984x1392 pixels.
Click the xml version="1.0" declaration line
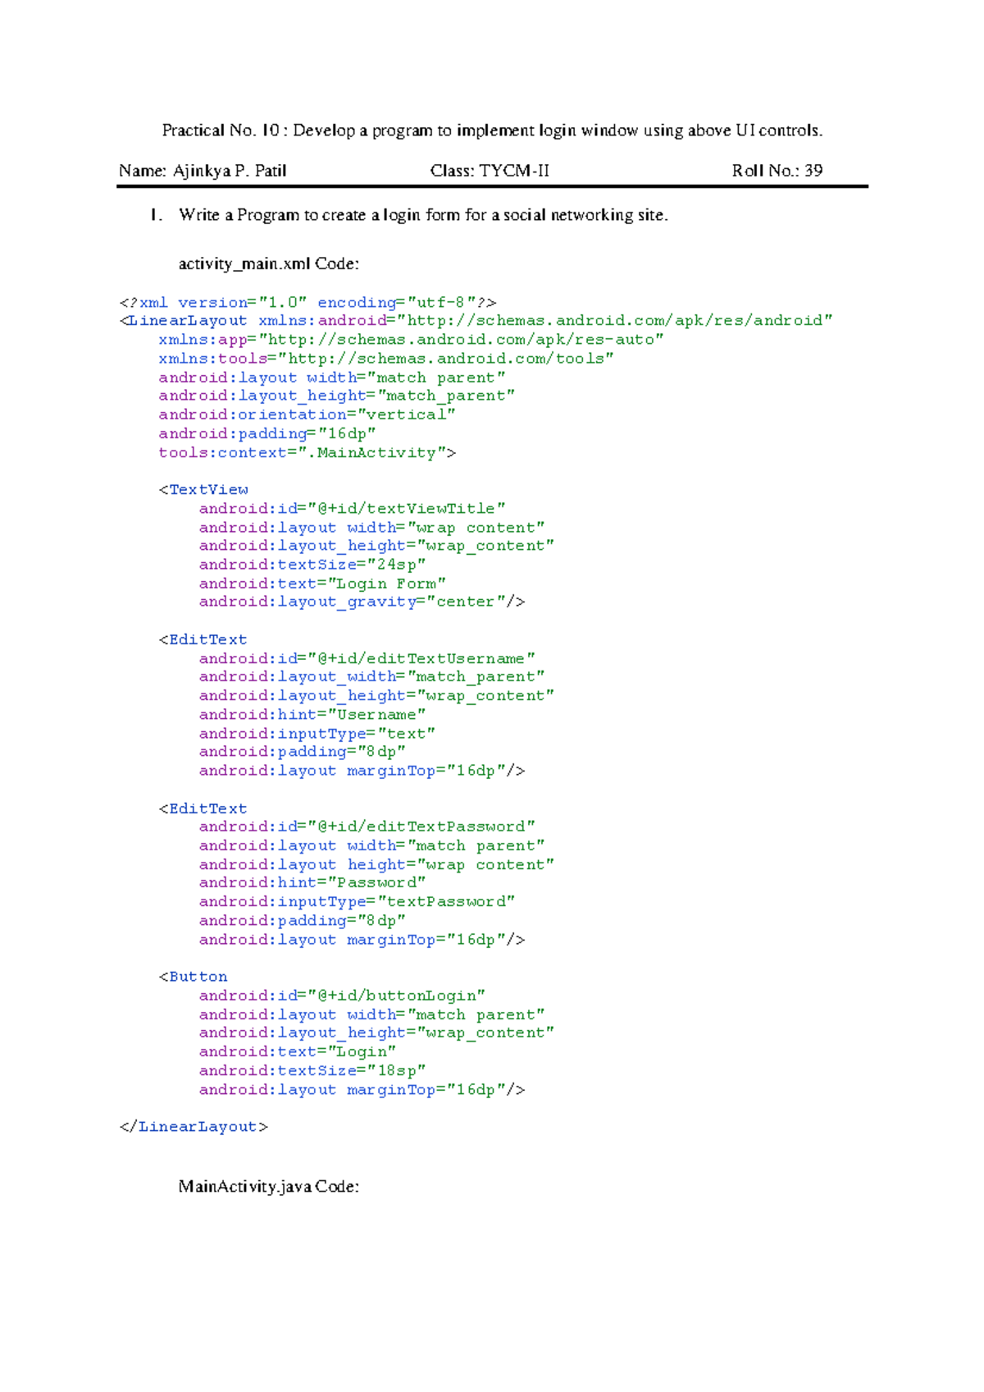click(x=308, y=303)
